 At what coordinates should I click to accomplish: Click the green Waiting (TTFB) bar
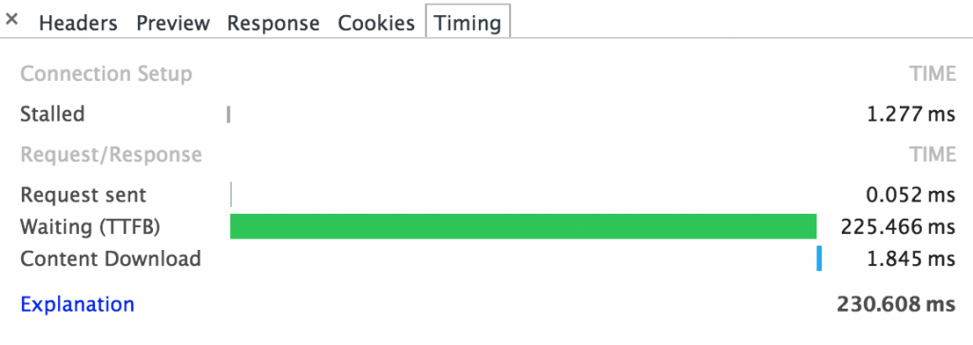click(x=524, y=226)
